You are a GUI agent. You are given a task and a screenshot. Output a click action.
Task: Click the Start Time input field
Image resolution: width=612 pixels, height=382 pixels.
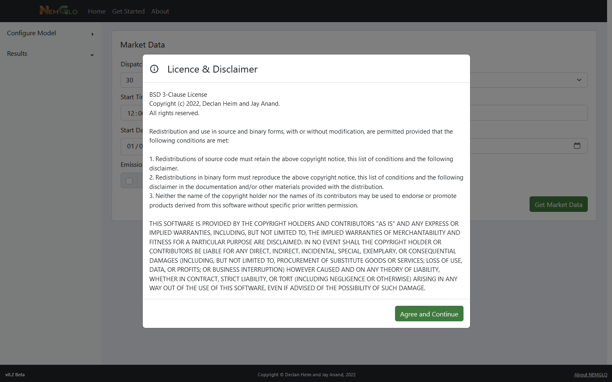click(x=354, y=113)
